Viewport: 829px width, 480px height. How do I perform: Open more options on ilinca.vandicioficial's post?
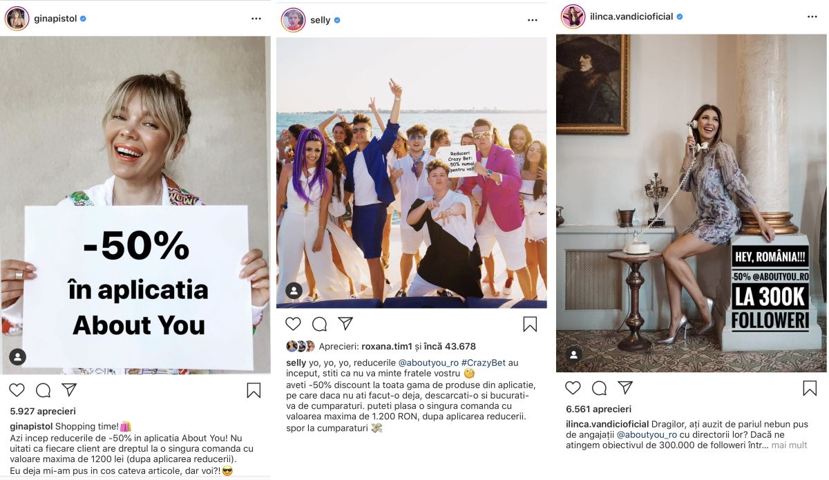tap(812, 17)
